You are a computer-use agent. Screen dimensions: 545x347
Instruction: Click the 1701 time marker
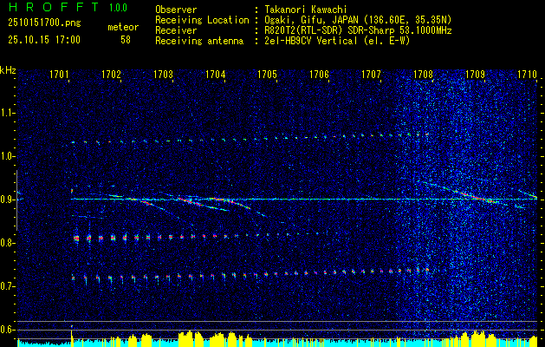[x=59, y=74]
